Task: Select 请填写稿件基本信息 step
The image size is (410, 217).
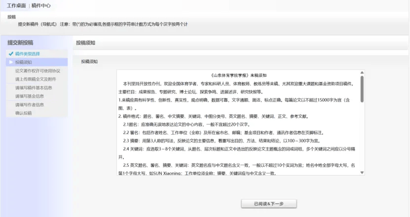Action: pos(33,87)
